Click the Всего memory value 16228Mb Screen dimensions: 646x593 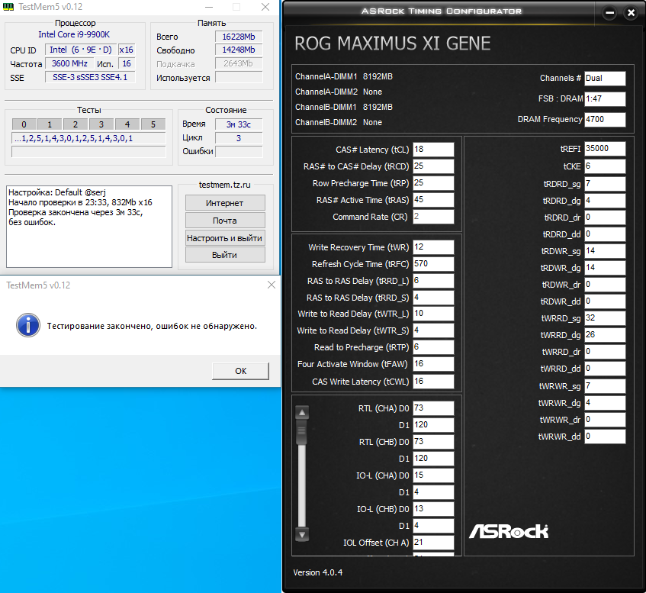(239, 37)
